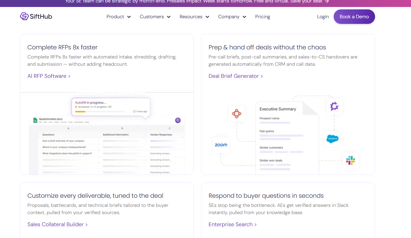Screen dimensions: 411x238
Task: Click the purple SiftHub badge in the questionnaire
Action: point(178,120)
